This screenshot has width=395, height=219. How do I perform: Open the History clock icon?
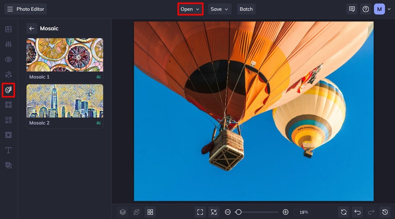385,212
